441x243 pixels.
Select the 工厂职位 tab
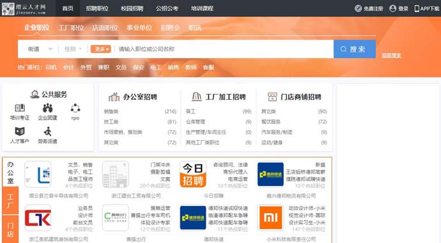71,27
